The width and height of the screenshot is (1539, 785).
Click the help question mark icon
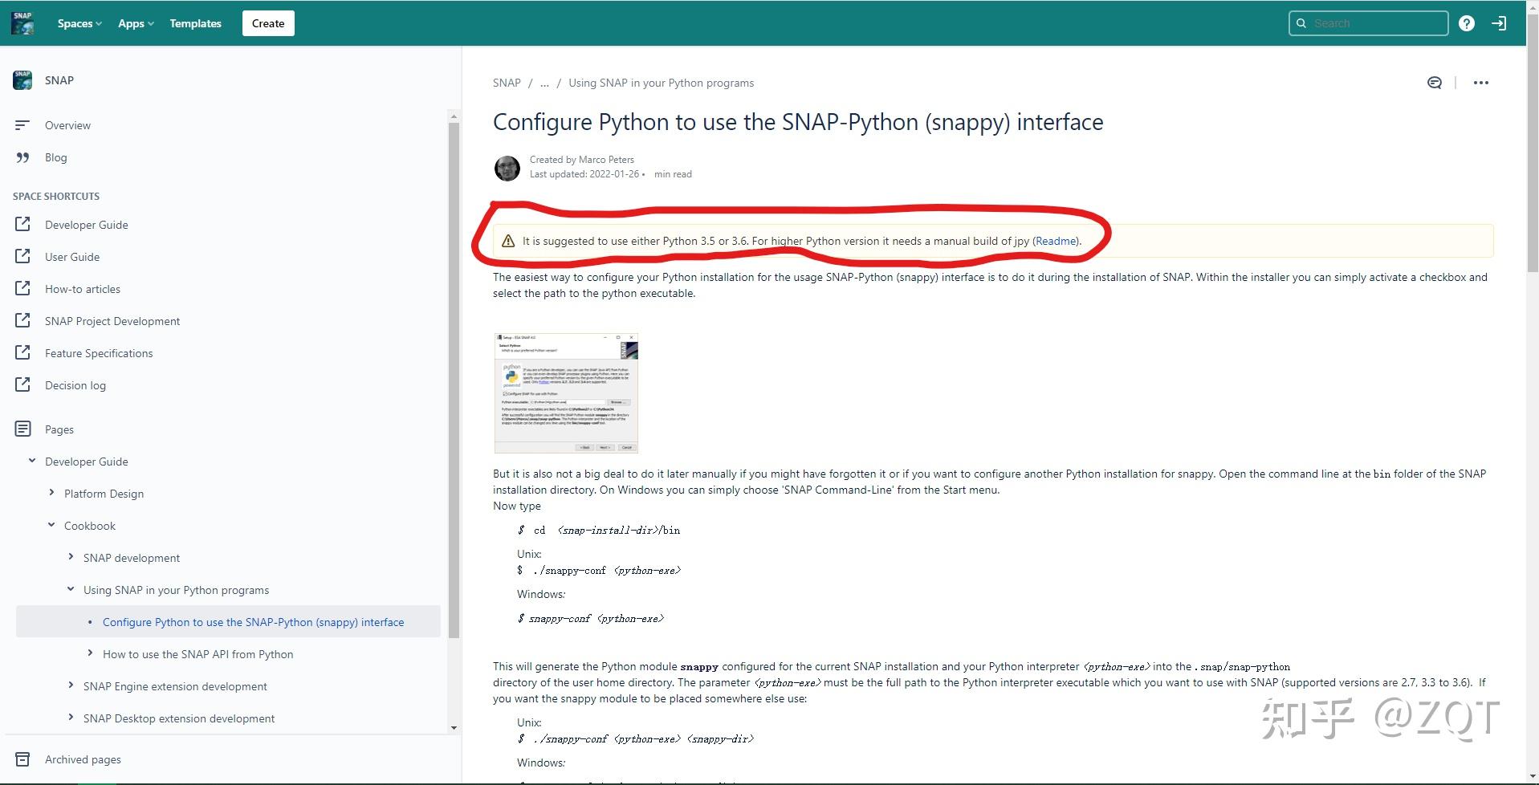click(x=1466, y=22)
